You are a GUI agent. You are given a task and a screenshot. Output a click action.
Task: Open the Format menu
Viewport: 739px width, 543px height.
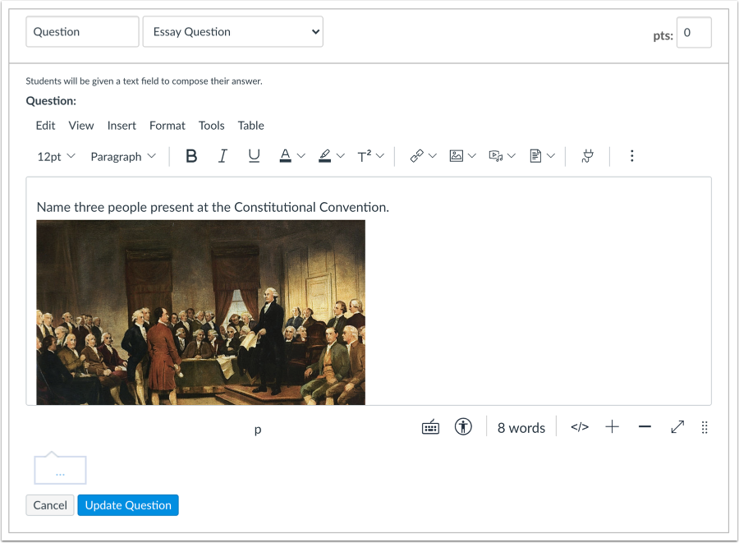(167, 125)
